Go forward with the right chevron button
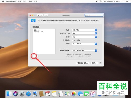The width and height of the screenshot is (131, 98). (x=42, y=15)
